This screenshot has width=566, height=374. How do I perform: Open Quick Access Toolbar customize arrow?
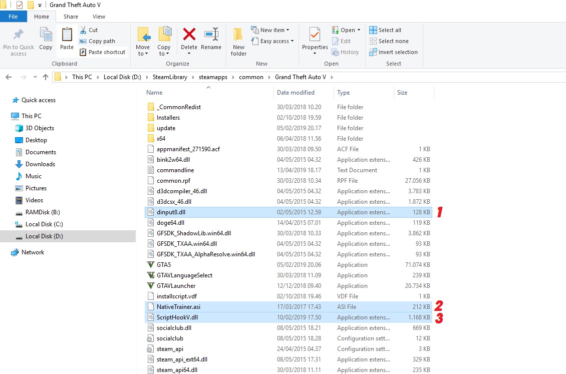[40, 5]
